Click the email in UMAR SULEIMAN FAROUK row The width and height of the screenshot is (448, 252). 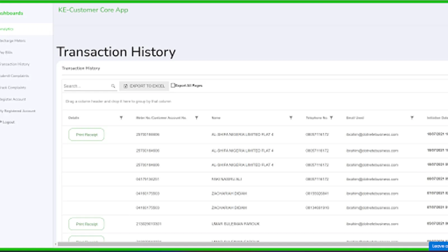point(372,224)
